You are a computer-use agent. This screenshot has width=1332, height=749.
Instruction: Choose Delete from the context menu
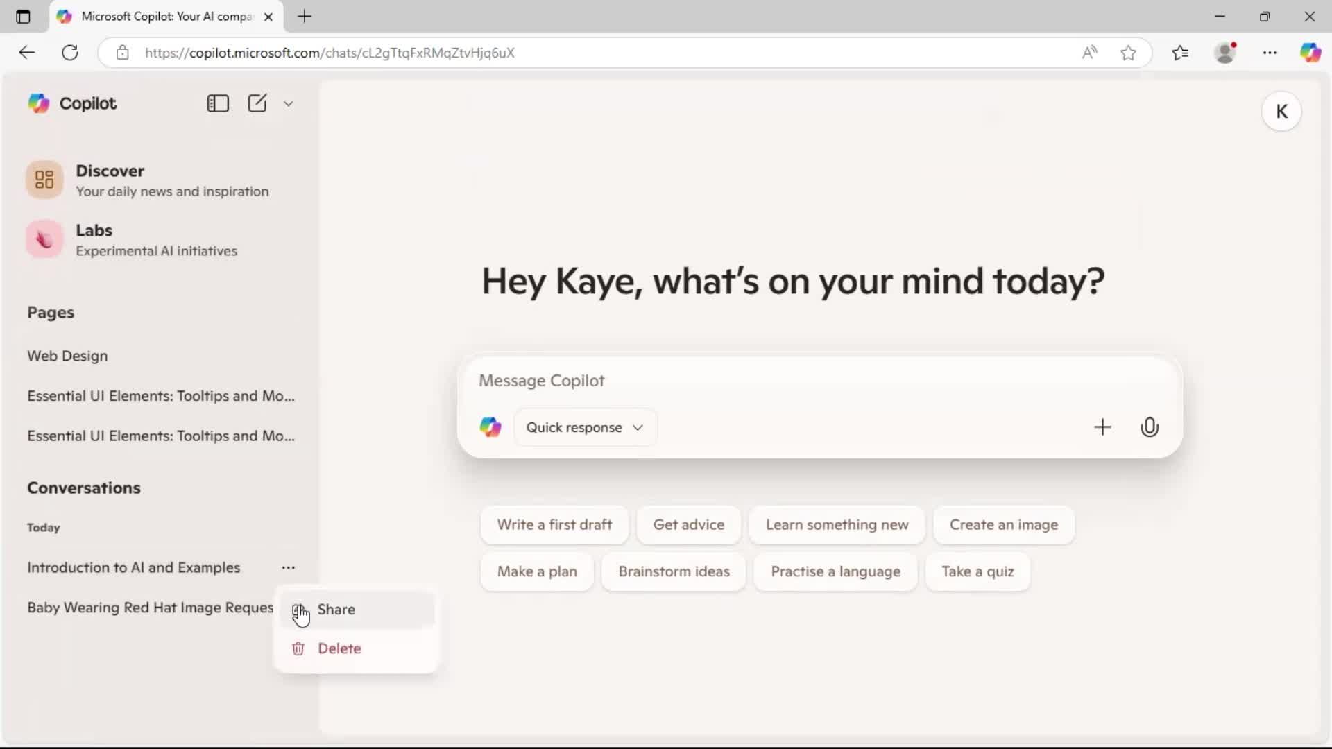coord(358,648)
